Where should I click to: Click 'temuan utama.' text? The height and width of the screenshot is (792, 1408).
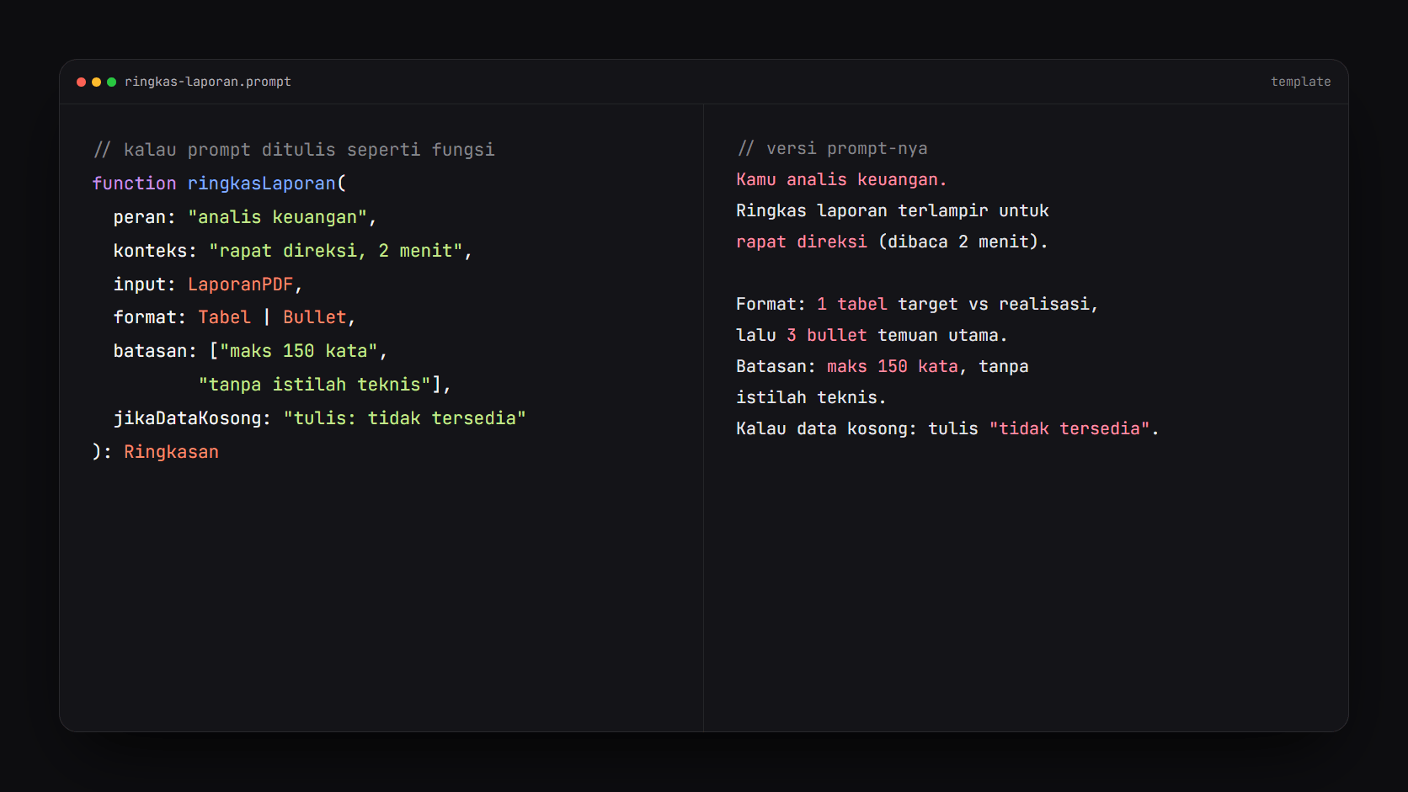coord(942,336)
